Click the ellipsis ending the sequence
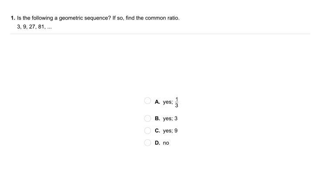Viewport: 326px width, 185px height. coord(49,27)
